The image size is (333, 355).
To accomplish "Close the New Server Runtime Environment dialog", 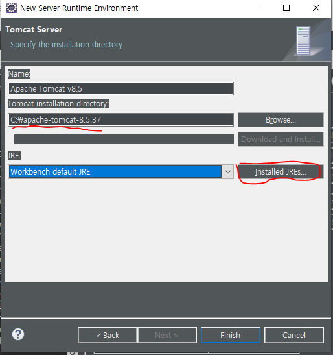I will pyautogui.click(x=316, y=8).
